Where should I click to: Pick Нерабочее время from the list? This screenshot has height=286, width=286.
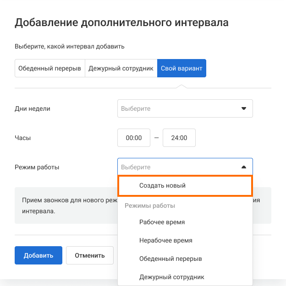pos(165,240)
